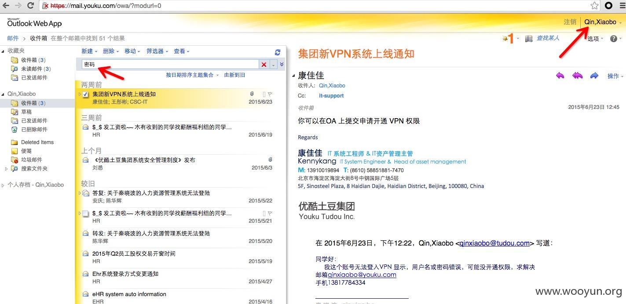Screen dimensions: 626x304
Task: Open eHR system auto information message
Action: (176, 297)
